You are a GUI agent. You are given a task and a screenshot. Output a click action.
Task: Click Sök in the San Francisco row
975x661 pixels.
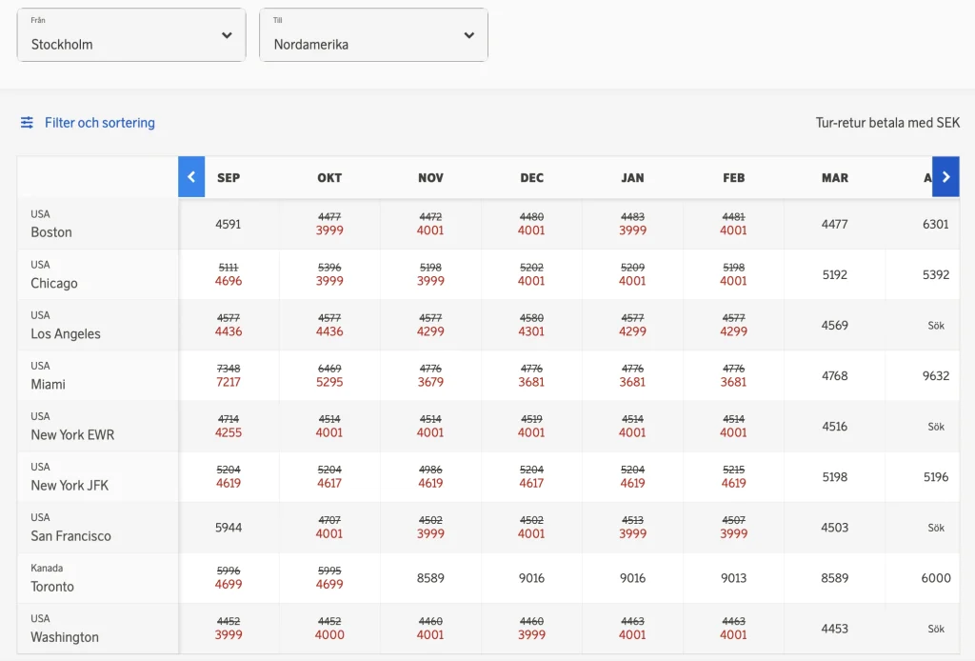click(x=936, y=528)
